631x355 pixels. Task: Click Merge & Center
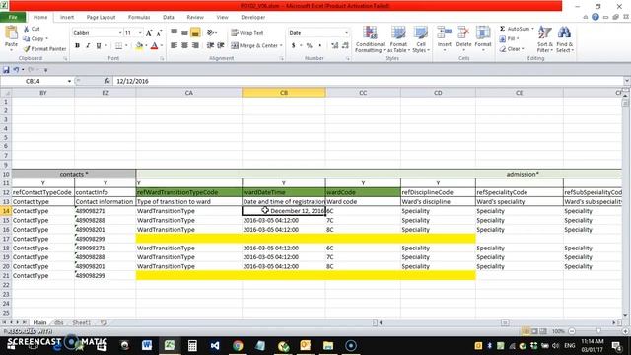254,46
